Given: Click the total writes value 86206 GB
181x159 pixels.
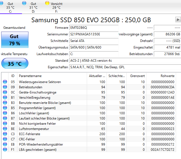Looking at the screenshot, I should 167,34.
